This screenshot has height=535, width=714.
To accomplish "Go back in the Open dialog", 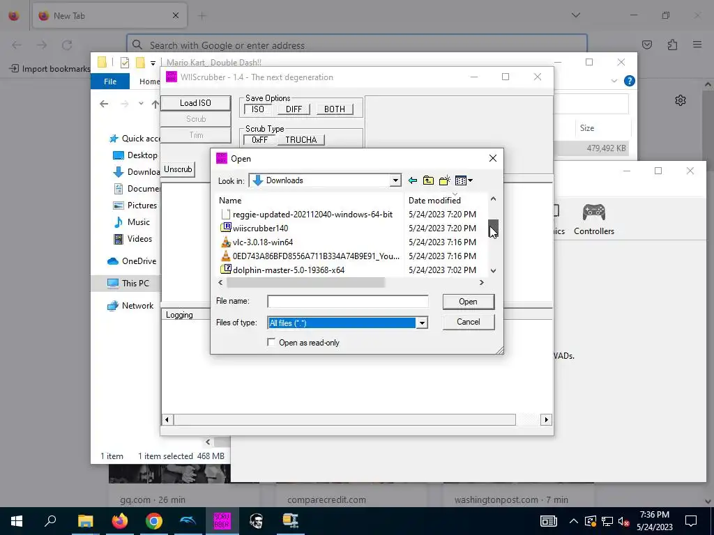I will [x=413, y=180].
